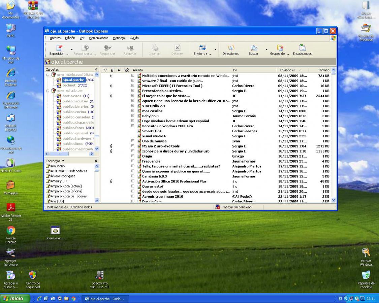Open the Mensaje menu

(x=119, y=38)
